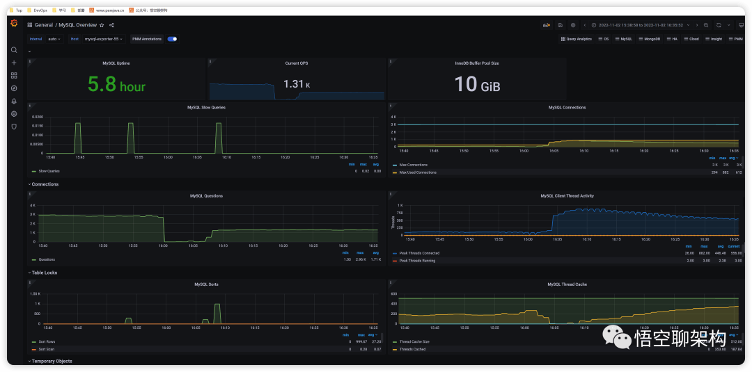Click the Top bookmark folder

(16, 10)
